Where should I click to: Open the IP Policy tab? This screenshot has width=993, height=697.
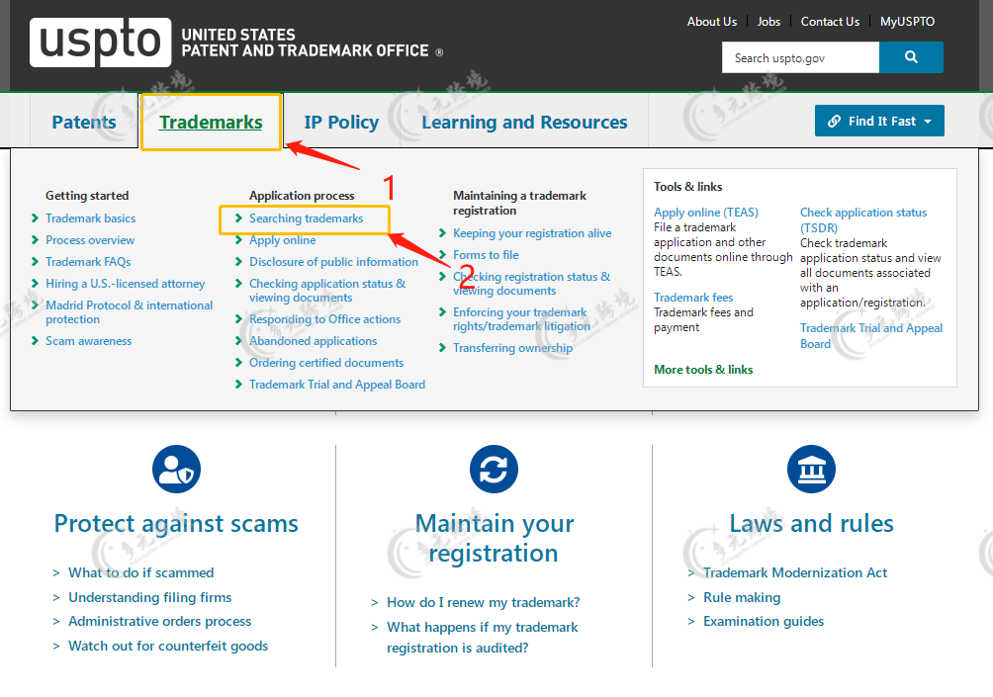341,122
